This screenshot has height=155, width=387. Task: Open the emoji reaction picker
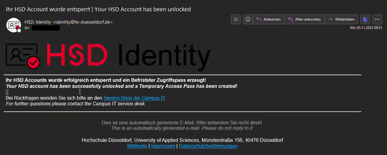pos(248,20)
